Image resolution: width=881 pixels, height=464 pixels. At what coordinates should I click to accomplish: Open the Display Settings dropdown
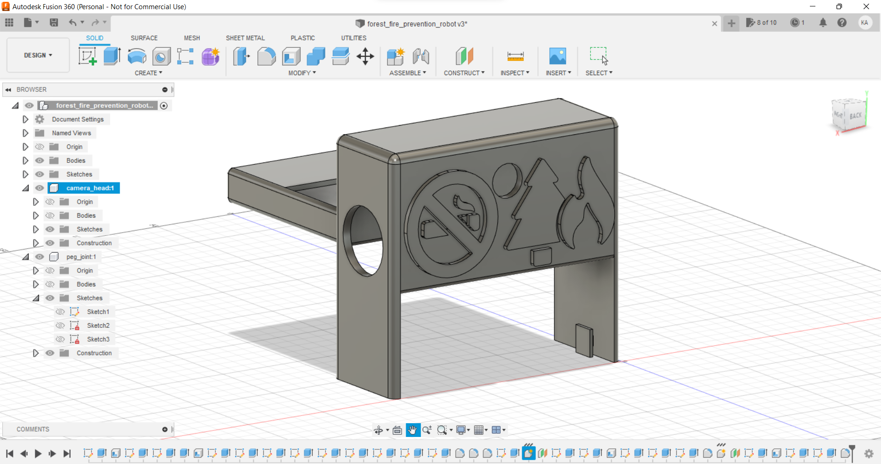point(462,430)
